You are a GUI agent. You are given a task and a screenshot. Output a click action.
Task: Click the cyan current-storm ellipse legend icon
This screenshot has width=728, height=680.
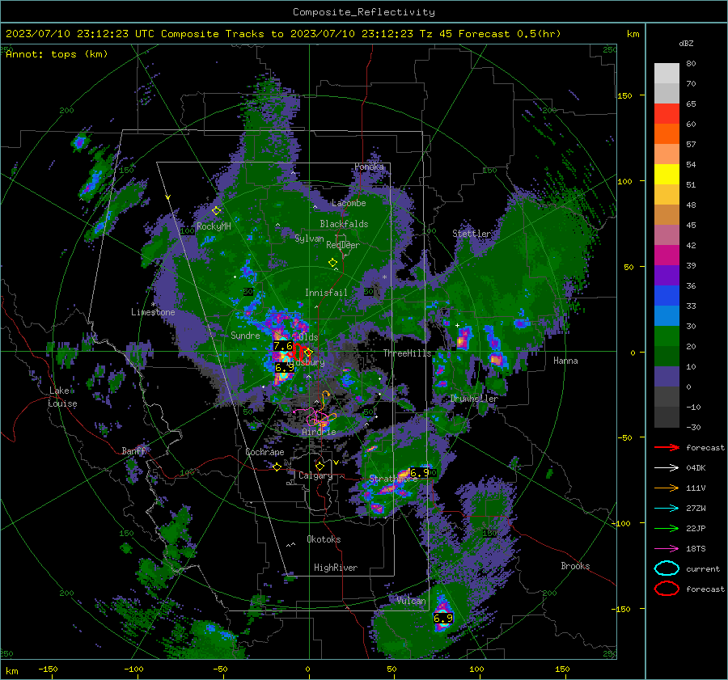667,568
